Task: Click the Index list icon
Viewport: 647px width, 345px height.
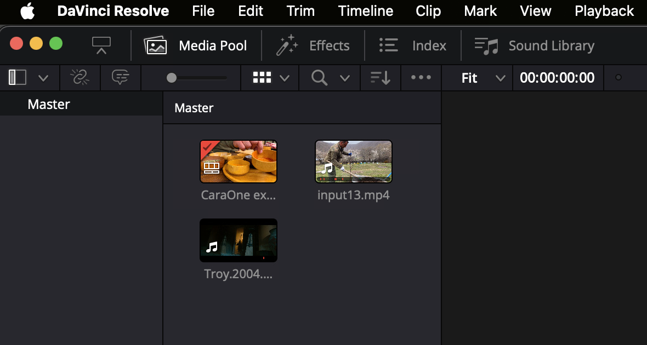Action: tap(388, 45)
